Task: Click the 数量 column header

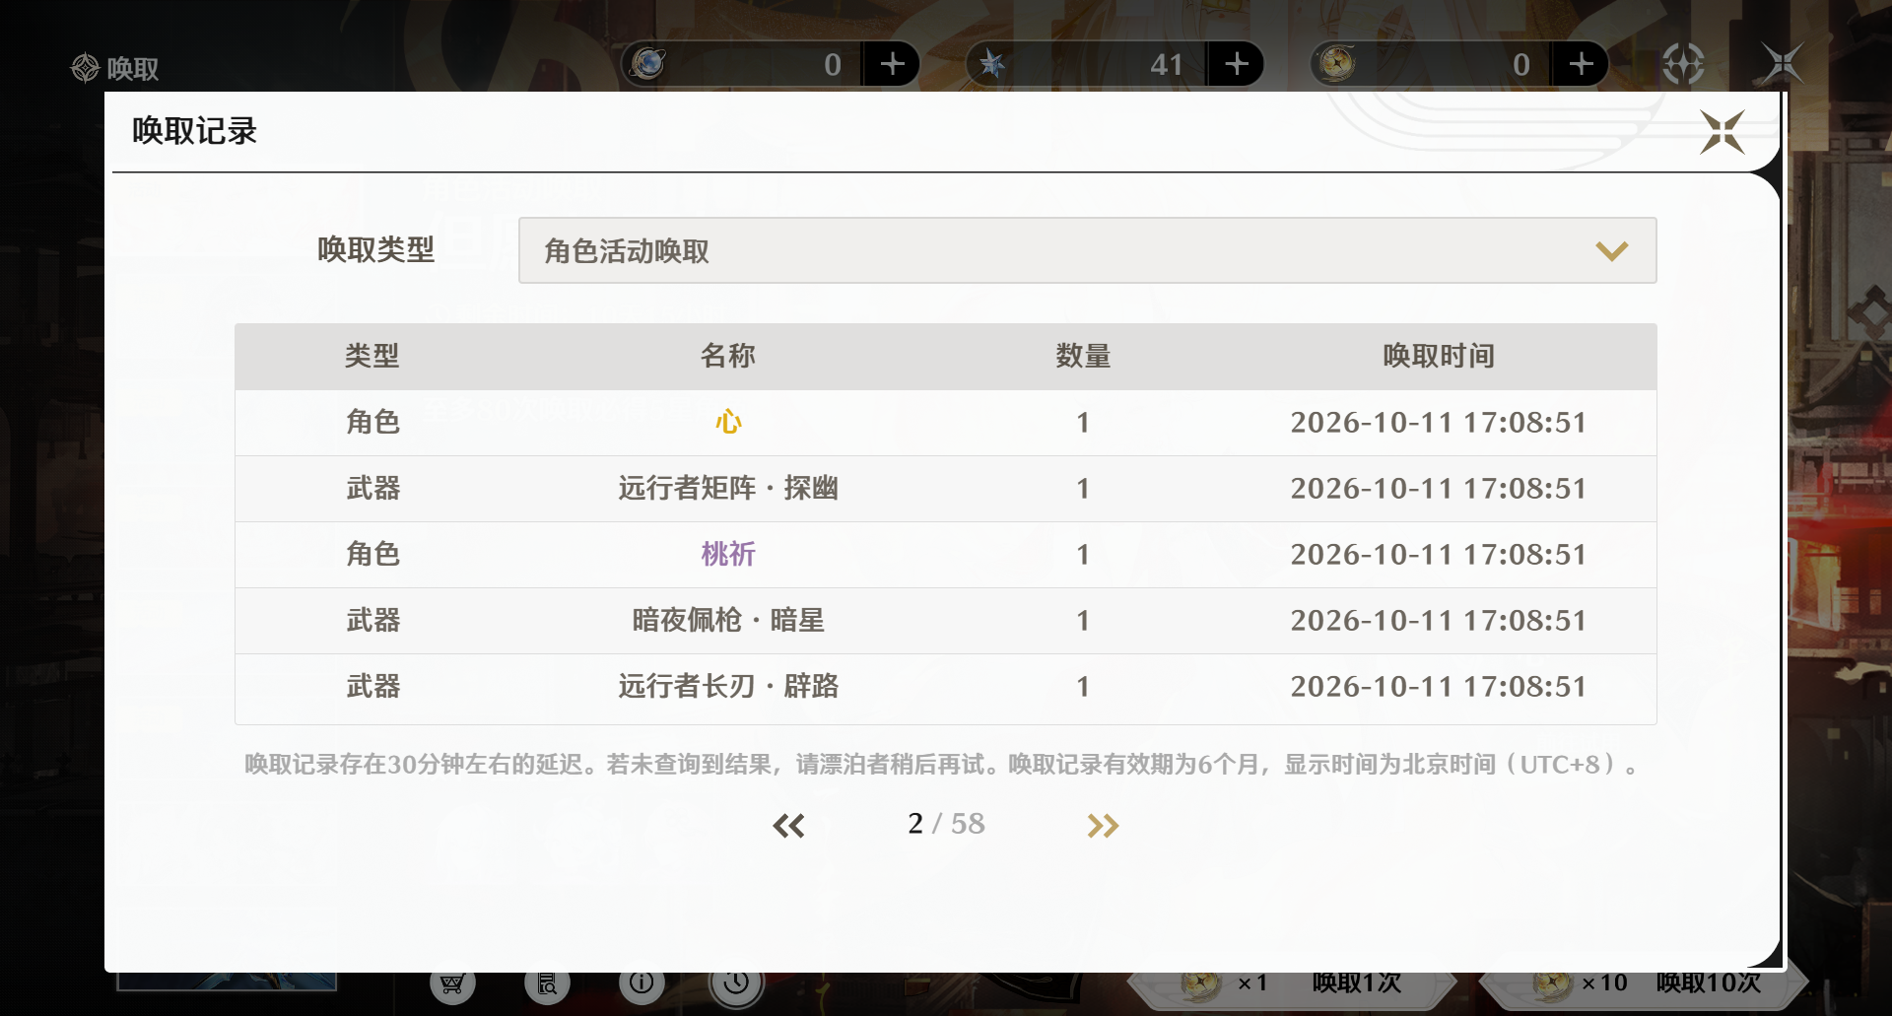Action: 1084,356
